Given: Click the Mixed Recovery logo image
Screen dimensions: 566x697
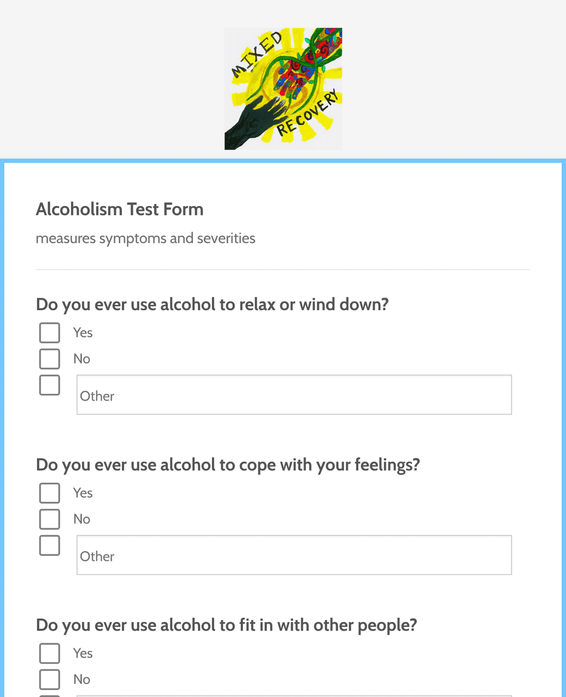Looking at the screenshot, I should point(283,88).
